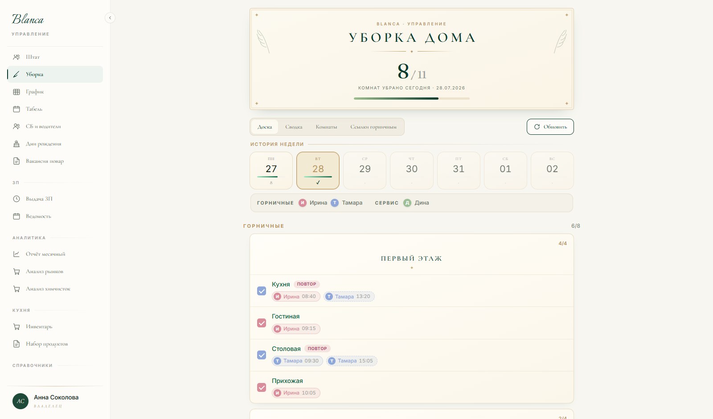Uncheck the Гостиная room checkbox

pyautogui.click(x=262, y=323)
